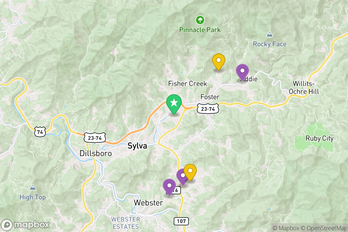Image resolution: width=348 pixels, height=232 pixels.
Task: Click the Webster Estates label
Action: click(x=126, y=223)
